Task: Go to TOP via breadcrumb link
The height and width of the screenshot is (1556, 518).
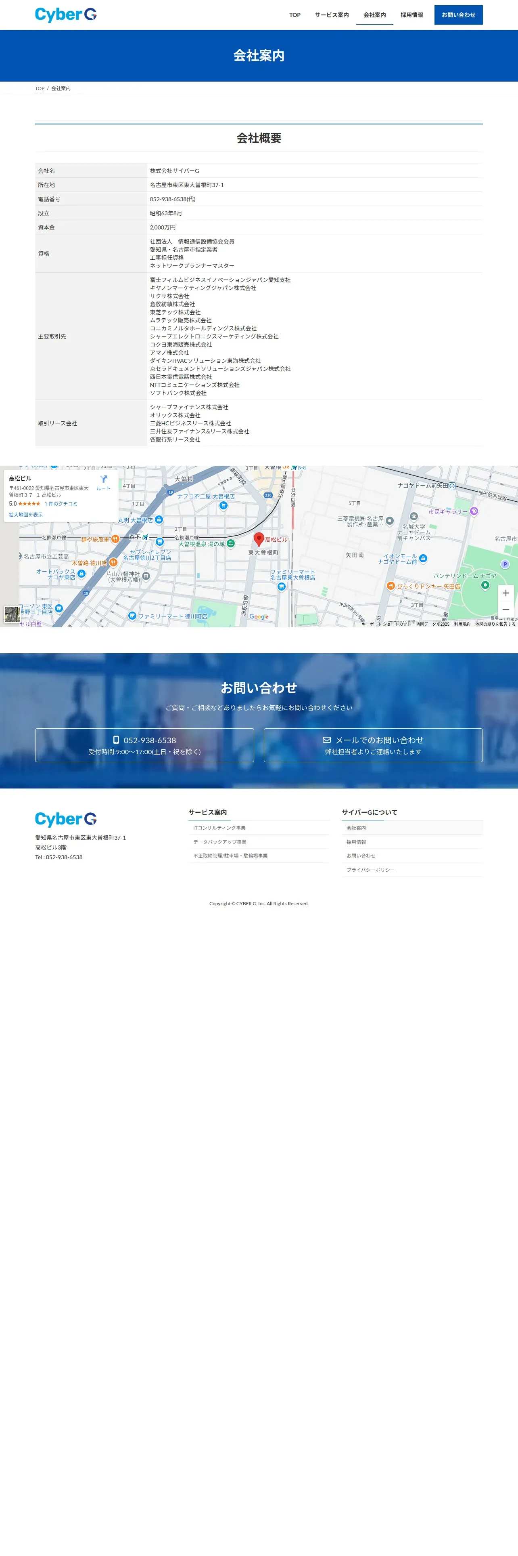Action: tap(40, 88)
